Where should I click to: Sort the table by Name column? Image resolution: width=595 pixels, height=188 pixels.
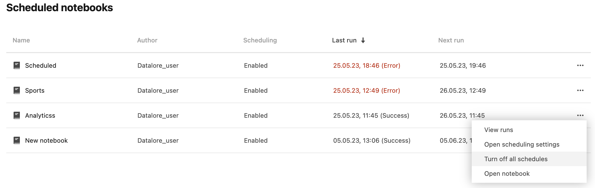point(21,40)
